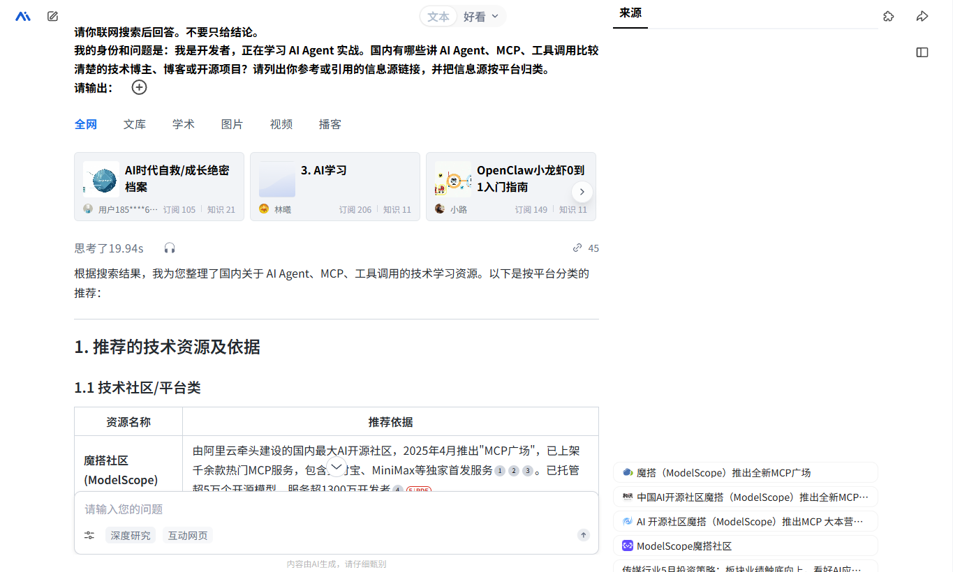This screenshot has height=572, width=953.
Task: Share conversation with arrow icon
Action: coord(922,16)
